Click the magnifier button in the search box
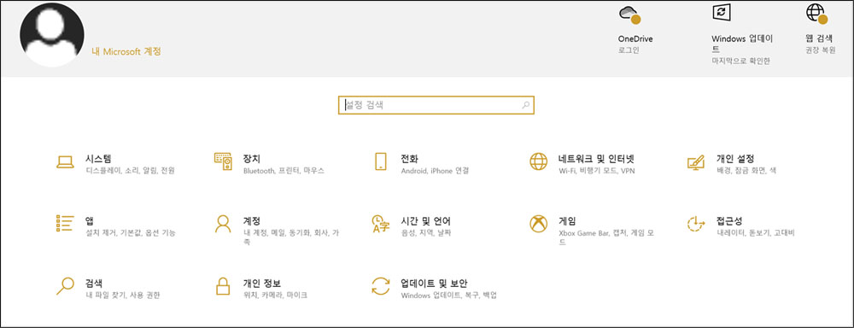This screenshot has height=328, width=854. [x=525, y=105]
